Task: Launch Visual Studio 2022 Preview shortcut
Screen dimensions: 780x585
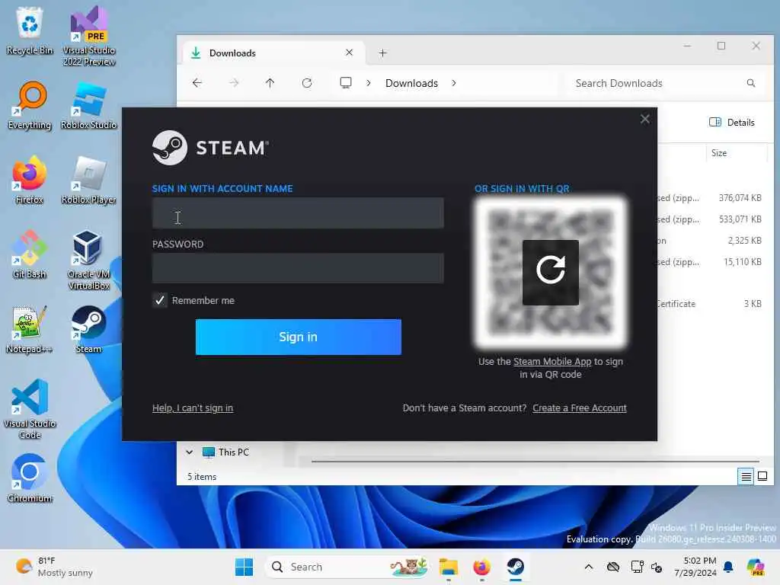Action: pos(88,36)
